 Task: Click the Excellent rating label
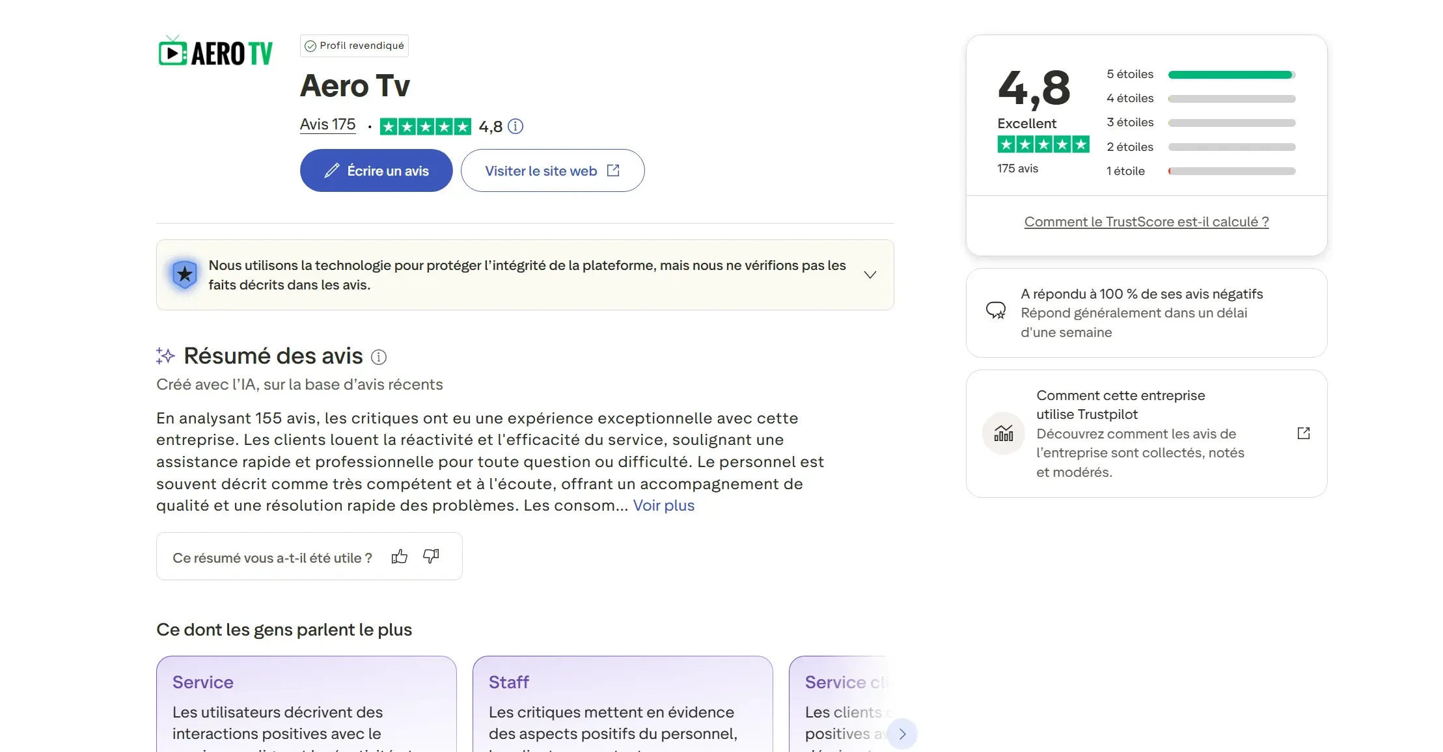coord(1026,124)
